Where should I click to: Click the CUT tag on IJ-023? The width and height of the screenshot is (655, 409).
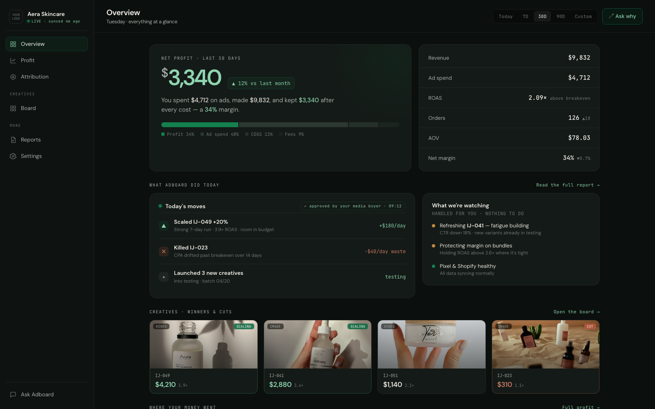coord(590,326)
